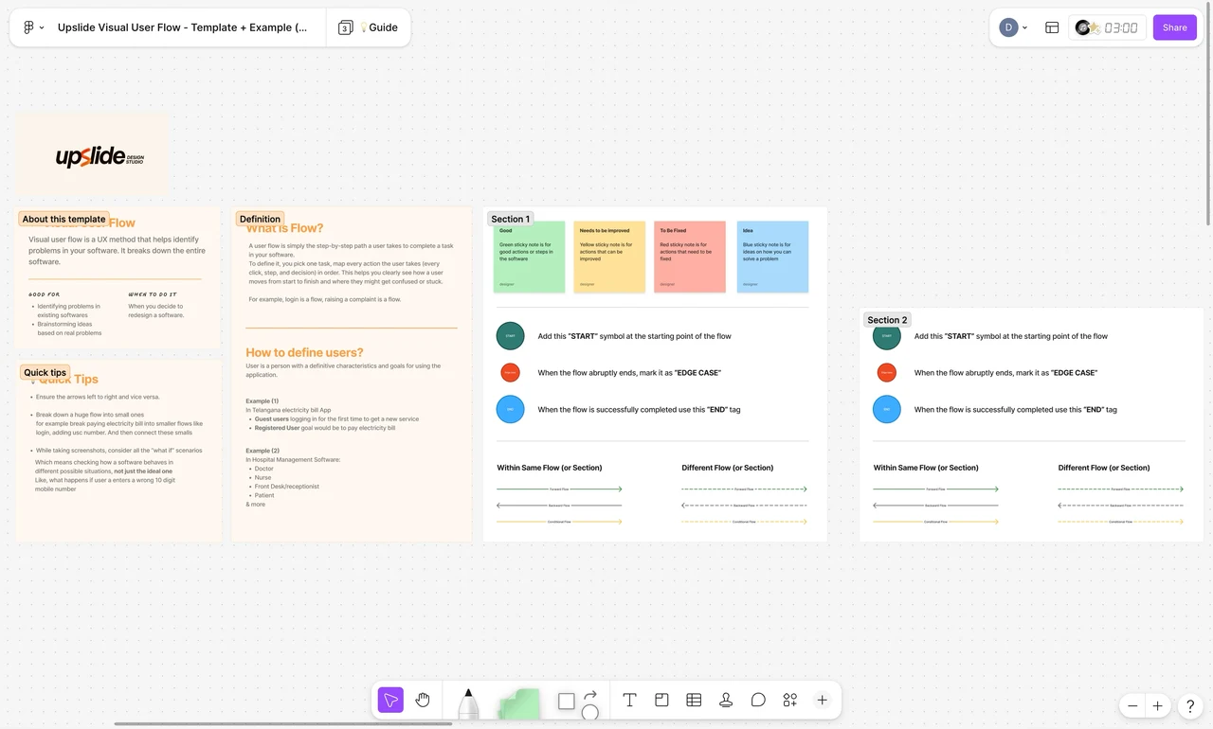Select the green Good sticky note
Screen dimensions: 1213x729
pos(530,257)
